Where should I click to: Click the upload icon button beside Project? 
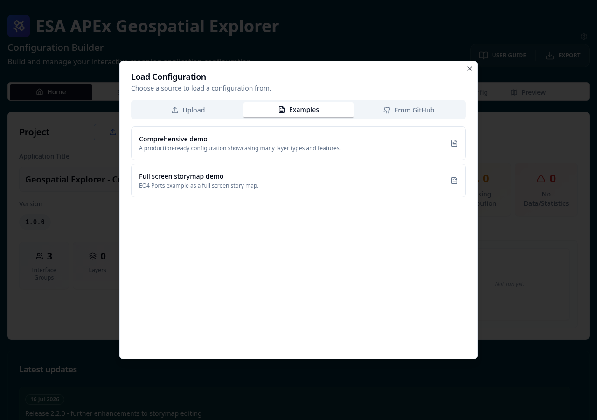point(113,132)
